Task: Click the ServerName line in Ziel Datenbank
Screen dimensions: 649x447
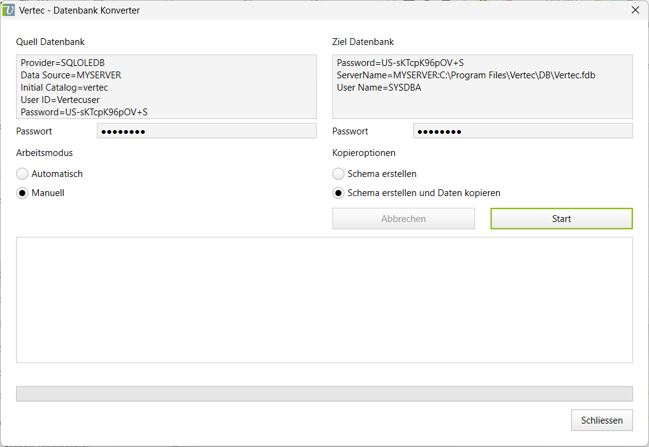Action: [466, 75]
